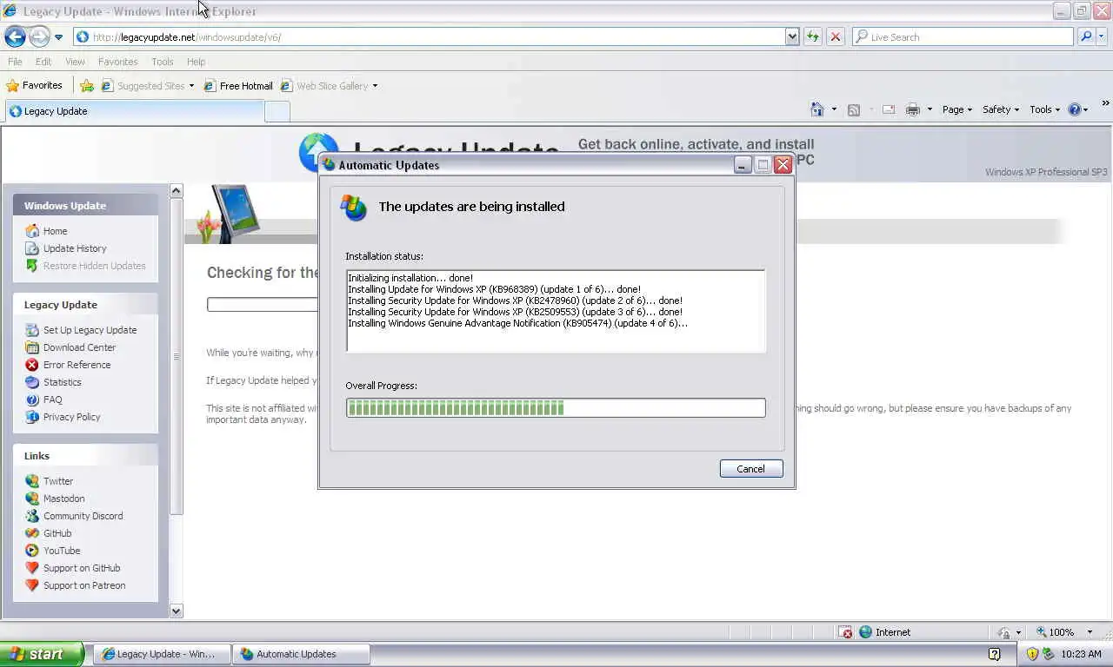The height and width of the screenshot is (667, 1113).
Task: Open Download Center link
Action: (79, 347)
